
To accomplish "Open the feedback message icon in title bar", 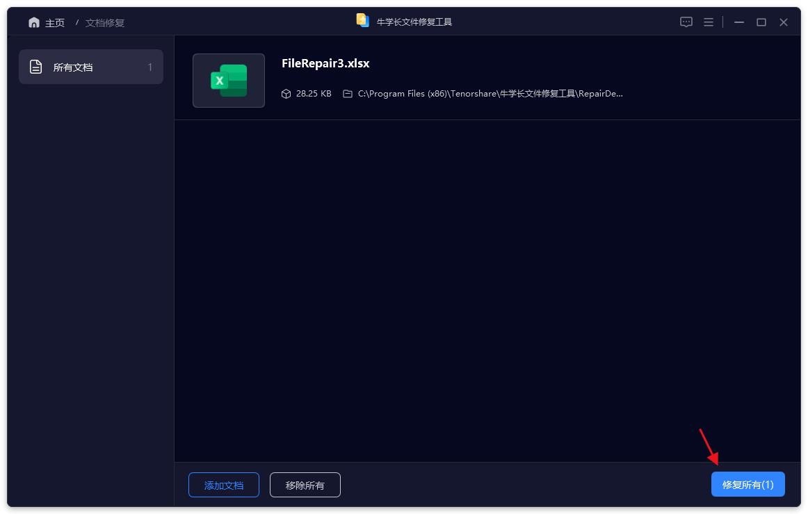I will [686, 22].
